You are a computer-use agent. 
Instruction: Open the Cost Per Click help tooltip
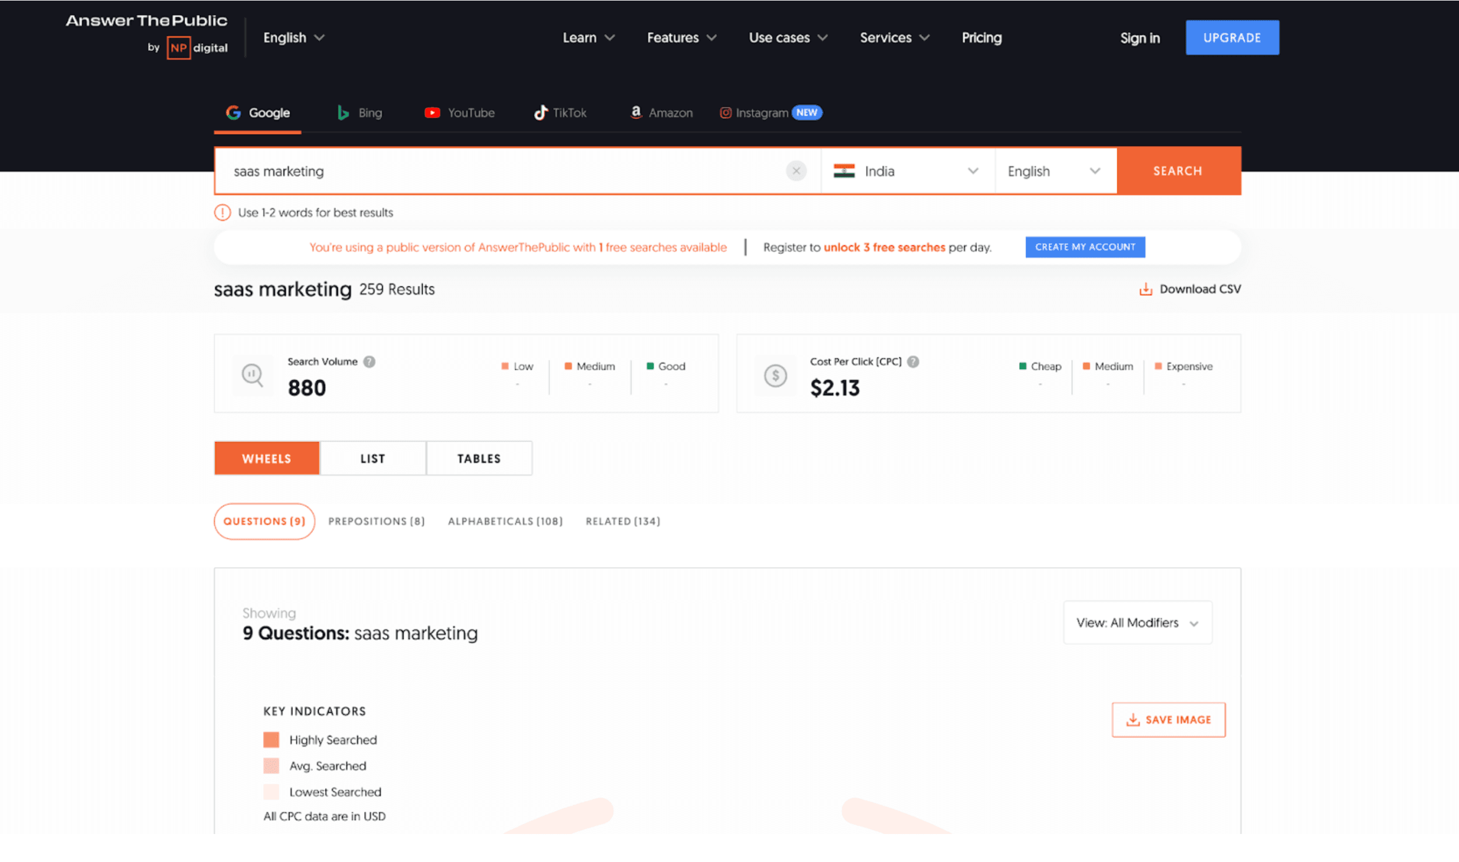point(913,362)
